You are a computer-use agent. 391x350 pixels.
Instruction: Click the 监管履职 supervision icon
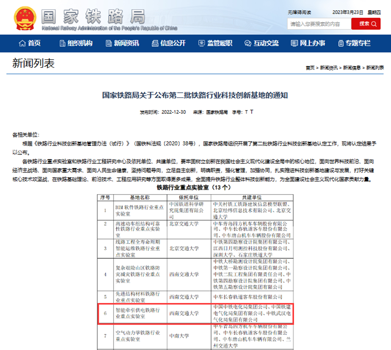click(200, 43)
